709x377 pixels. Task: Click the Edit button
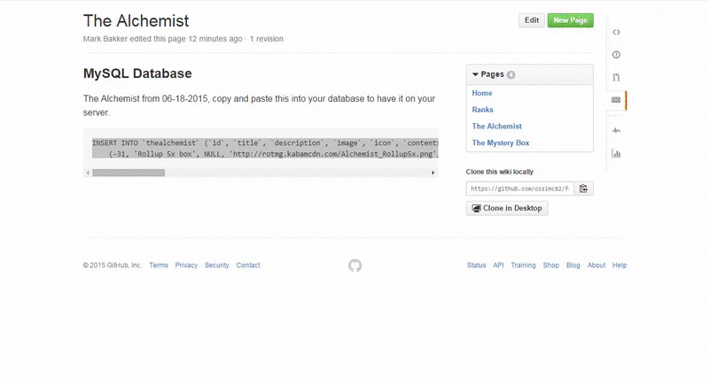point(531,20)
